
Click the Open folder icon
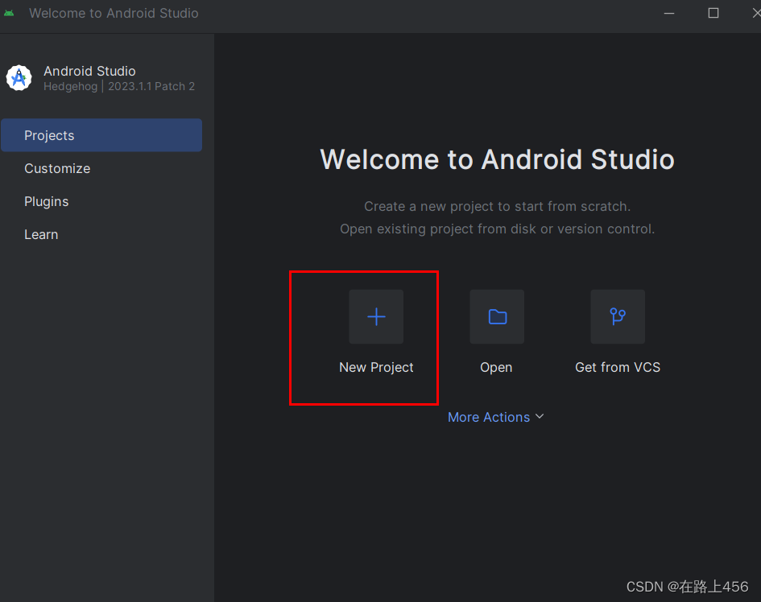pyautogui.click(x=496, y=316)
